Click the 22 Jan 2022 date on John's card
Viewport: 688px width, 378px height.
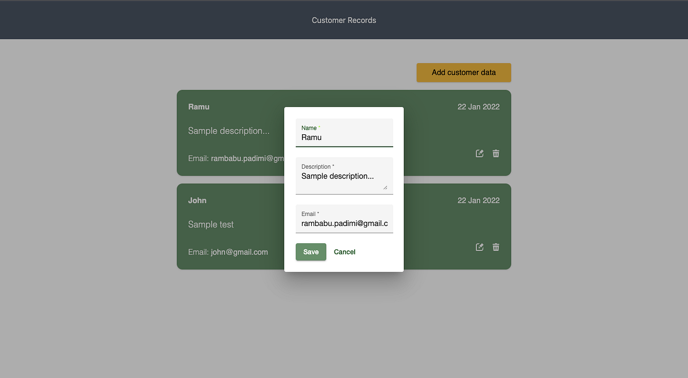click(x=478, y=200)
